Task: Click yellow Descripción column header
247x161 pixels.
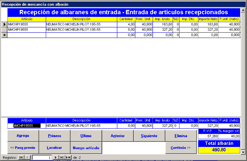Action: (x=81, y=19)
